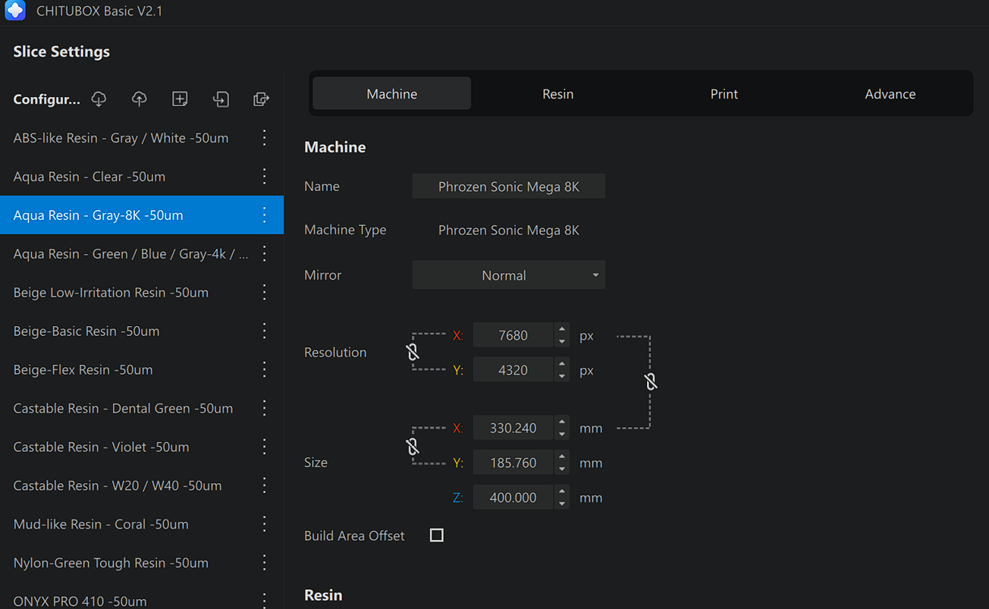The width and height of the screenshot is (989, 609).
Task: Click the cloud download configuration icon
Action: (x=99, y=99)
